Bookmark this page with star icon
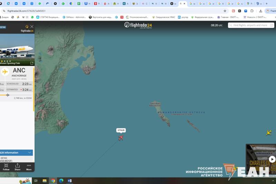Viewport: 276px width, 184px height. click(x=225, y=11)
